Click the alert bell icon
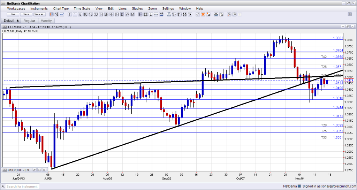Viewport: 357px width, 190px height. [169, 14]
